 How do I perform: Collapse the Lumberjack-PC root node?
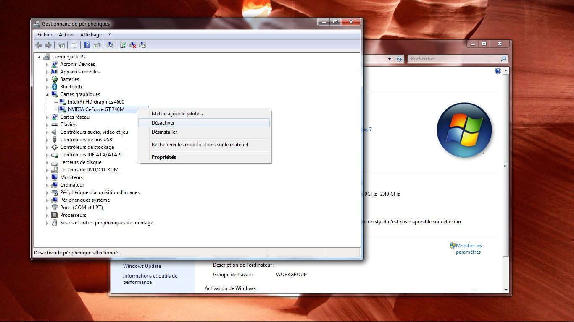coord(39,57)
